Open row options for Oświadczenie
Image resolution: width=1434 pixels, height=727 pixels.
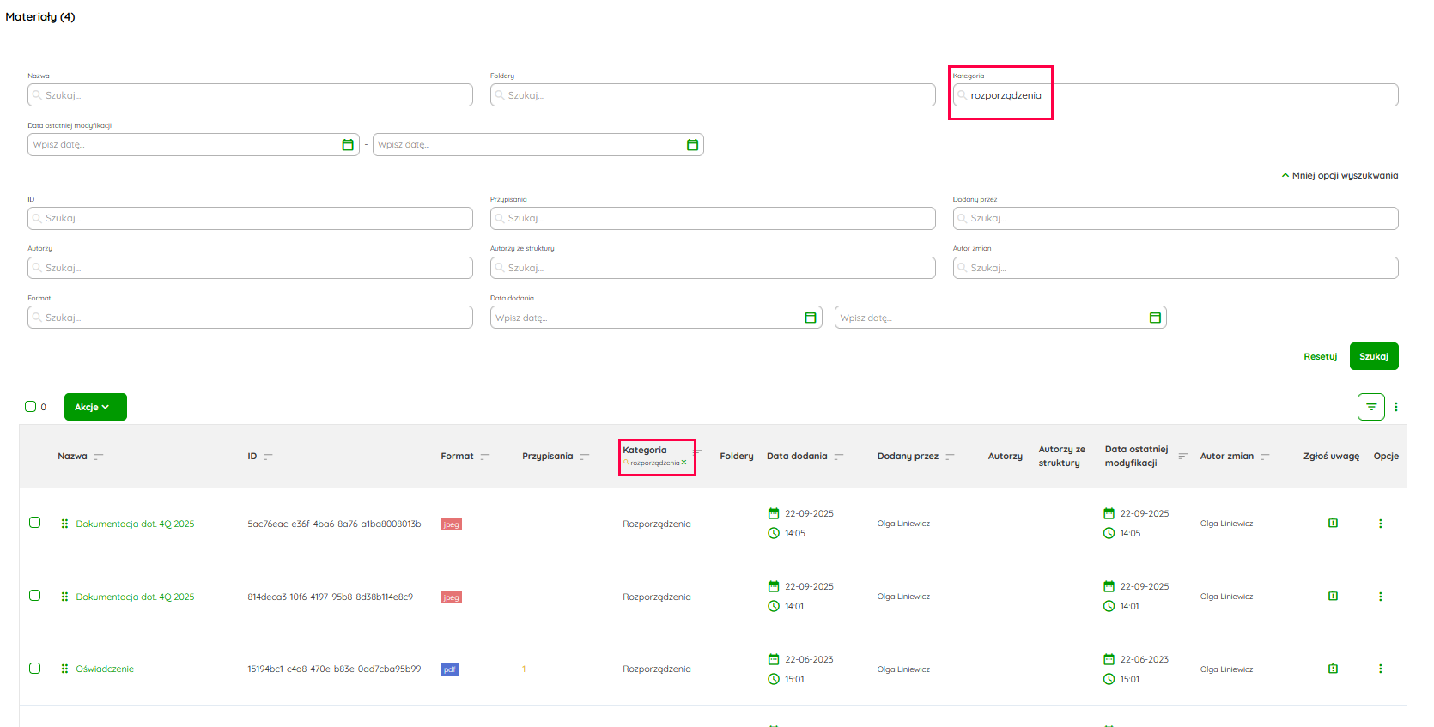tap(1380, 669)
